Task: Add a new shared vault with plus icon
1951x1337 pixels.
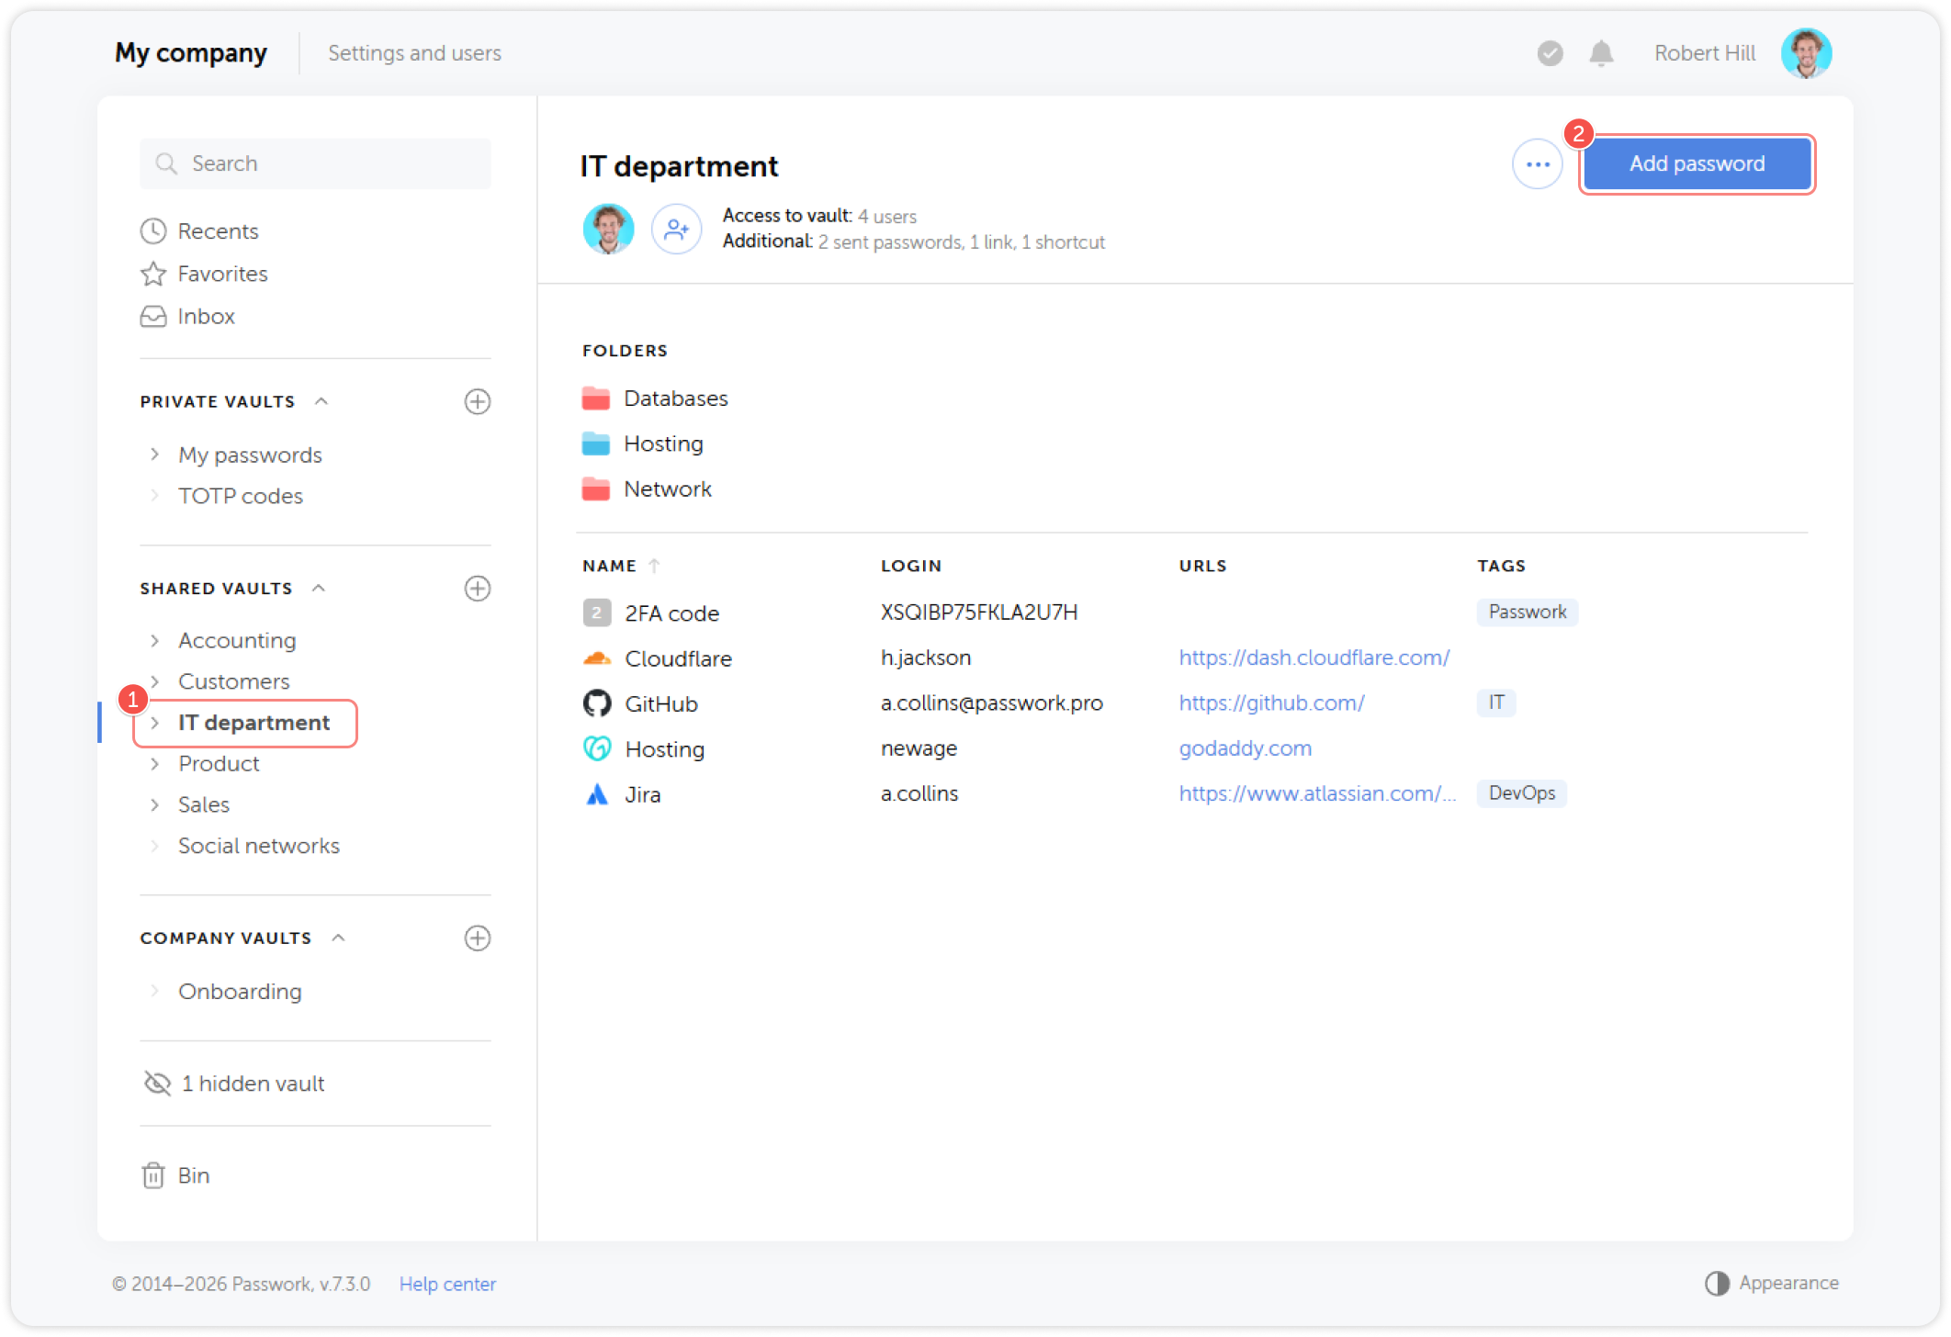Action: [x=477, y=589]
